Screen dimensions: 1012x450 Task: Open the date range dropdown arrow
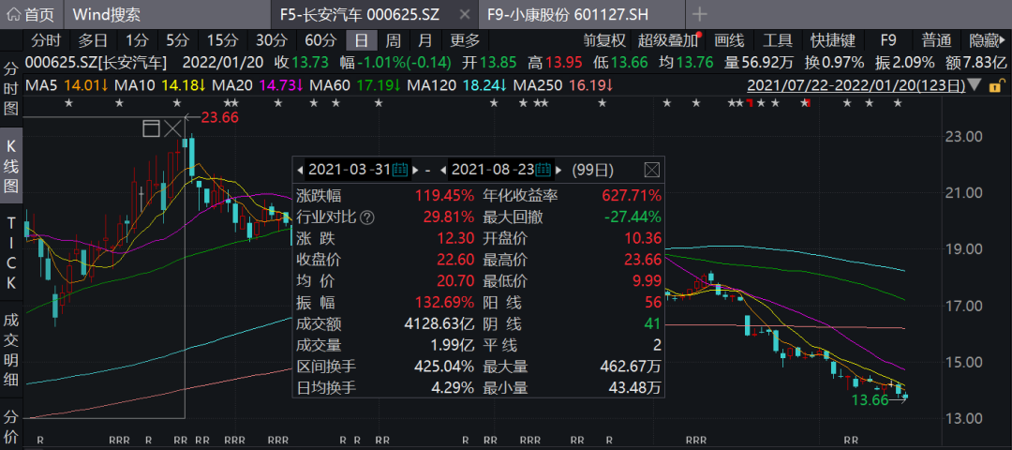[997, 84]
